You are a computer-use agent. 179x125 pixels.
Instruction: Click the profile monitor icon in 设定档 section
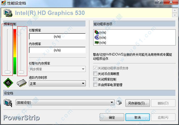pos(7,103)
